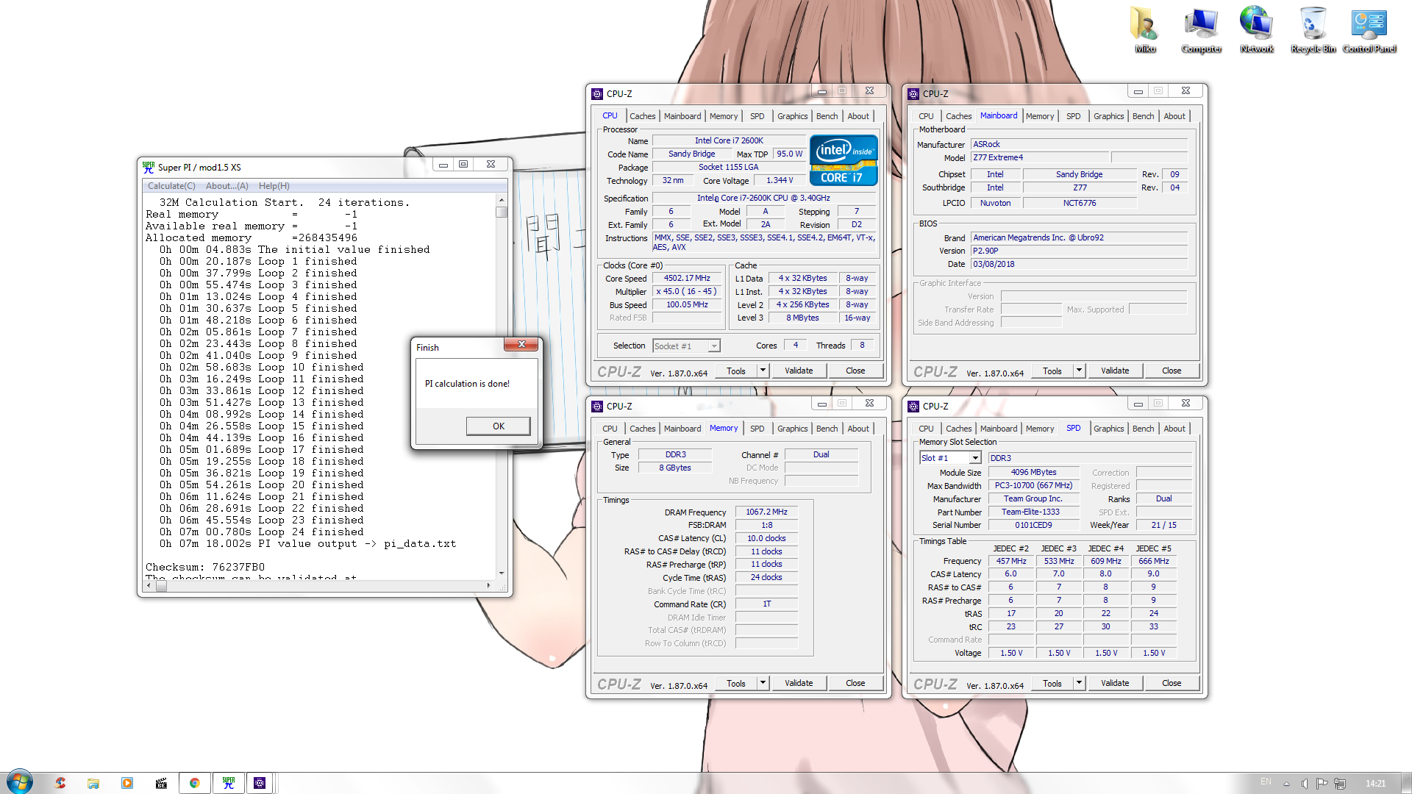Image resolution: width=1412 pixels, height=794 pixels.
Task: Launch CCleaner from the taskbar
Action: click(60, 783)
